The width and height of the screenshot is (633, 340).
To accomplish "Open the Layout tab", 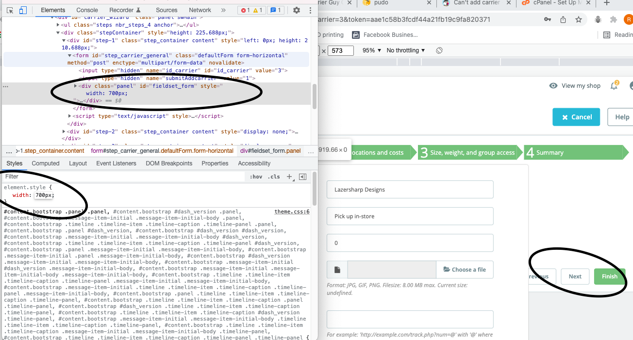I will (78, 163).
